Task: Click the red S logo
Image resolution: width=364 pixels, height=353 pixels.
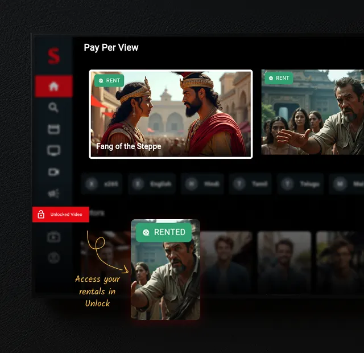Action: click(53, 56)
